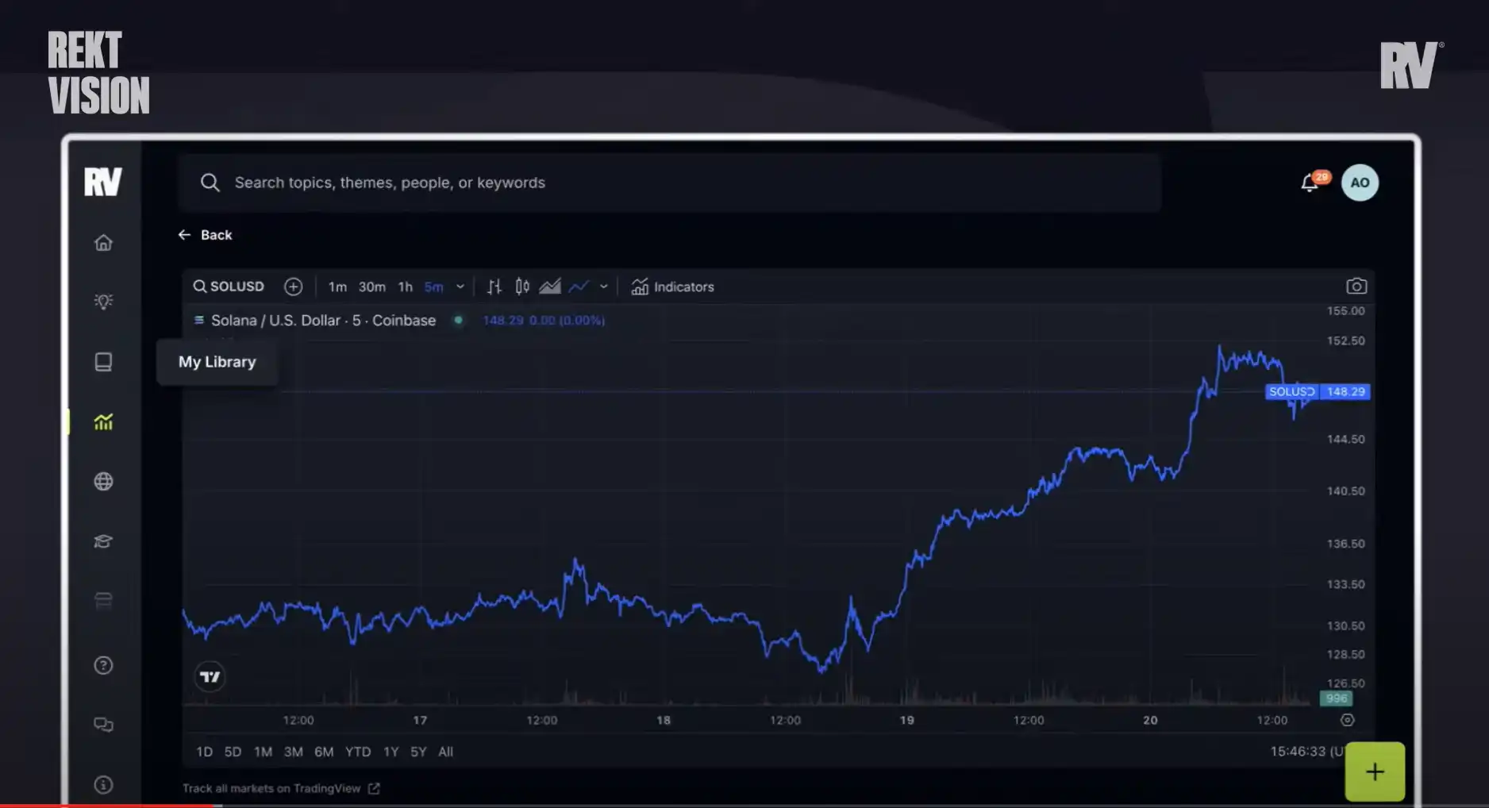Open the notifications bell icon
1489x808 pixels.
tap(1310, 183)
